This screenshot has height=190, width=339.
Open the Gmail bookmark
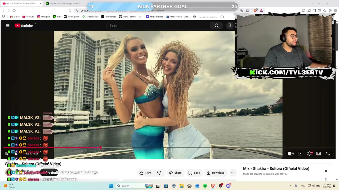pyautogui.click(x=15, y=17)
